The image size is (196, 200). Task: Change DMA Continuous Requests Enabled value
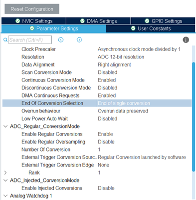coord(107,95)
